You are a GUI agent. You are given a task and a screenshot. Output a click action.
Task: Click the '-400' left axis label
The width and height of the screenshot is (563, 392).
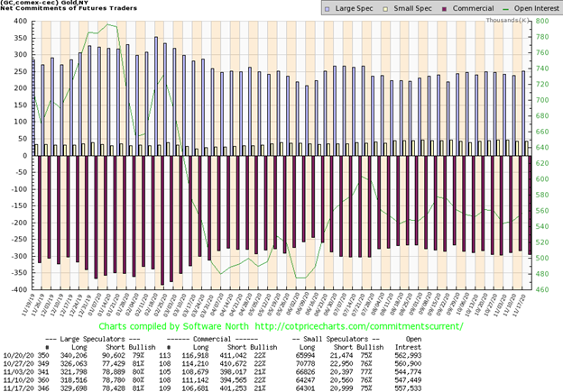point(19,289)
